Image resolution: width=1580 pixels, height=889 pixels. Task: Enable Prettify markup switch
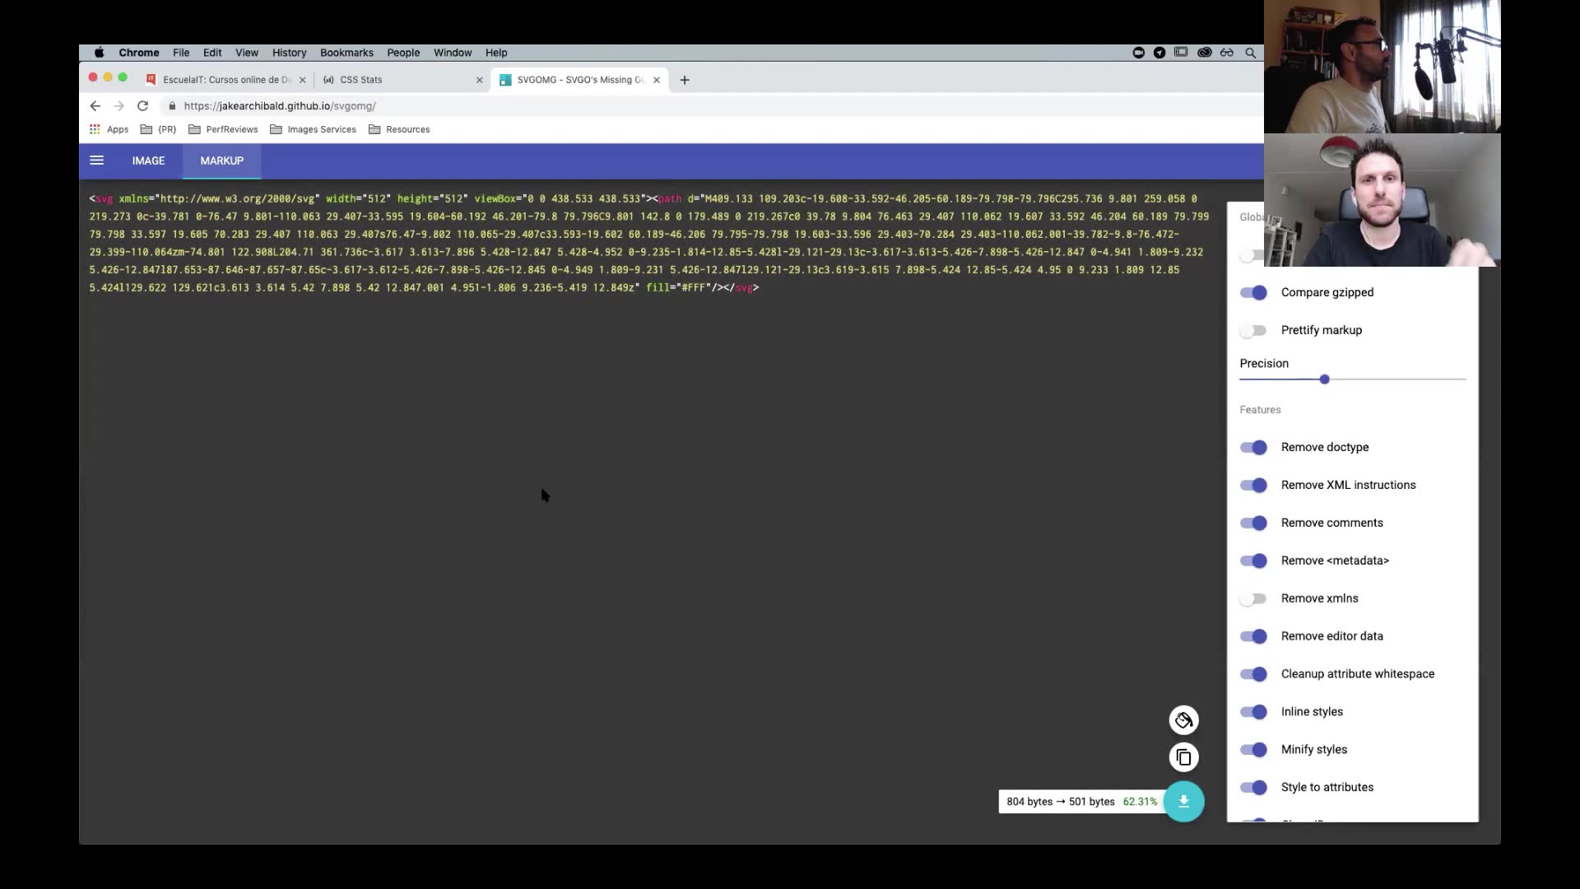pos(1253,330)
